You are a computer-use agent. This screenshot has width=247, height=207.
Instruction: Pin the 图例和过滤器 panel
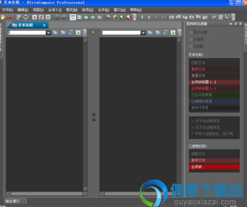236,24
